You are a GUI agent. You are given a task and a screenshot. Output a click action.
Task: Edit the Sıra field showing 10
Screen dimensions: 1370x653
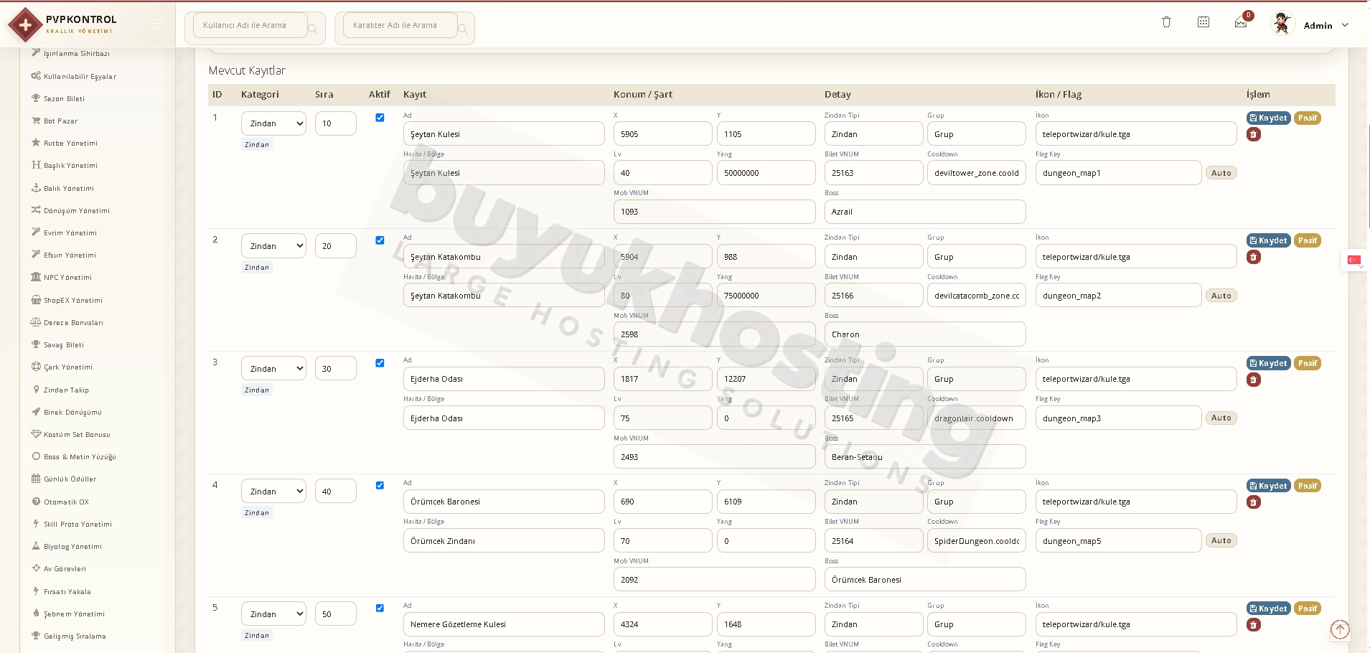(x=335, y=123)
